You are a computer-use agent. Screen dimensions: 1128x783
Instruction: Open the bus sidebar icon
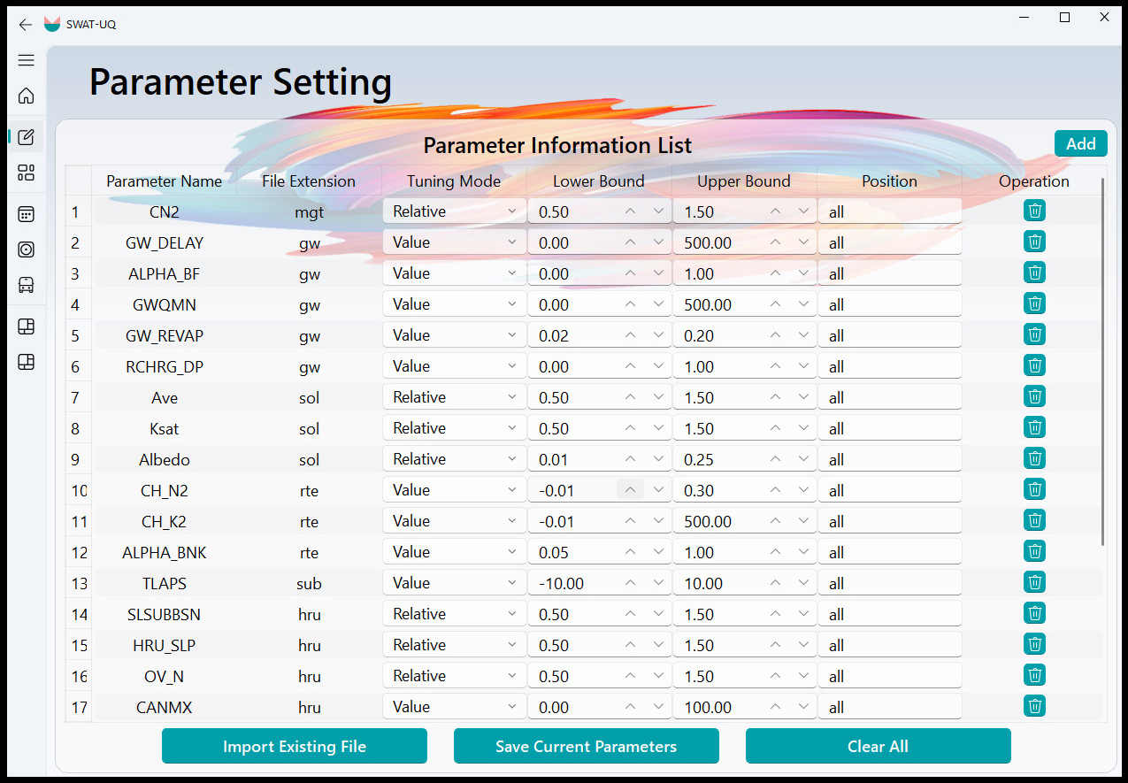pyautogui.click(x=27, y=285)
